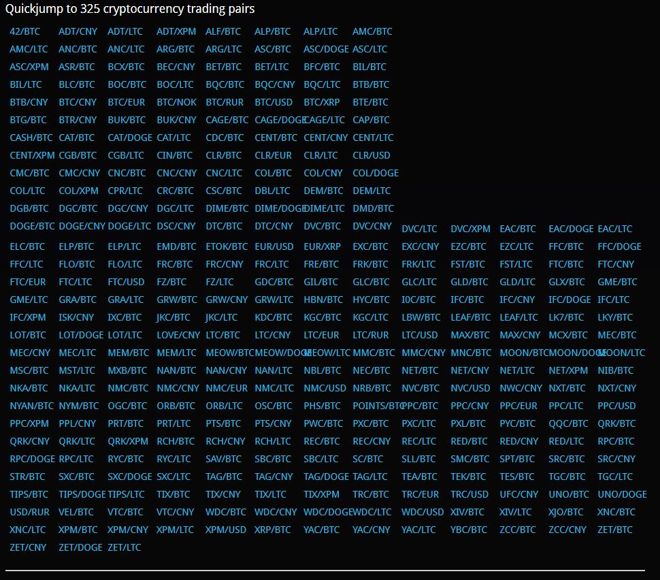This screenshot has height=580, width=660.
Task: Jump to QRK/BTC market
Action: tap(616, 423)
